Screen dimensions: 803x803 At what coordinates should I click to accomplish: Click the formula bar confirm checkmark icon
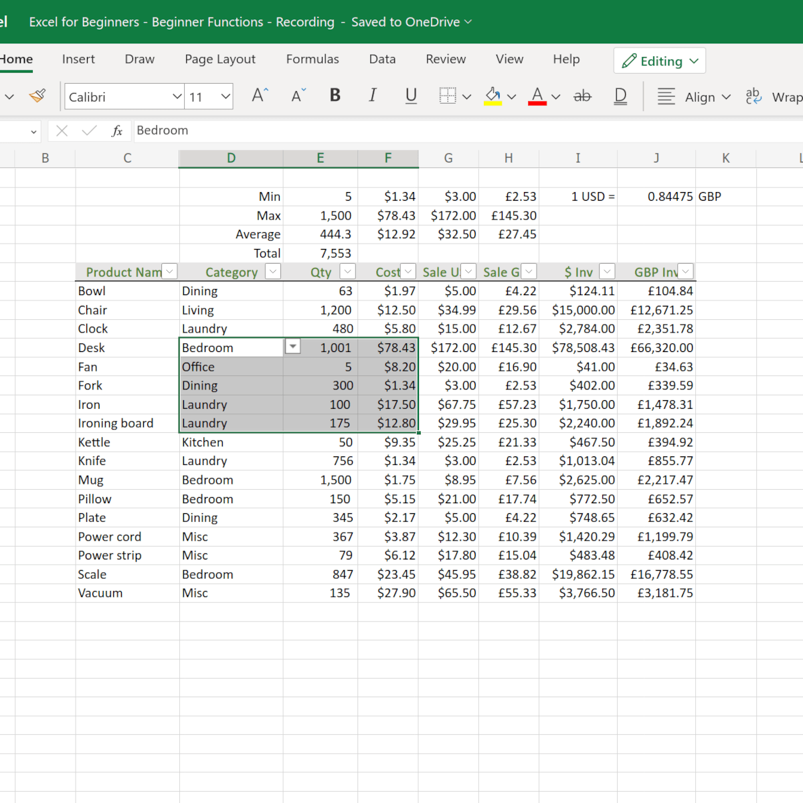pyautogui.click(x=89, y=130)
